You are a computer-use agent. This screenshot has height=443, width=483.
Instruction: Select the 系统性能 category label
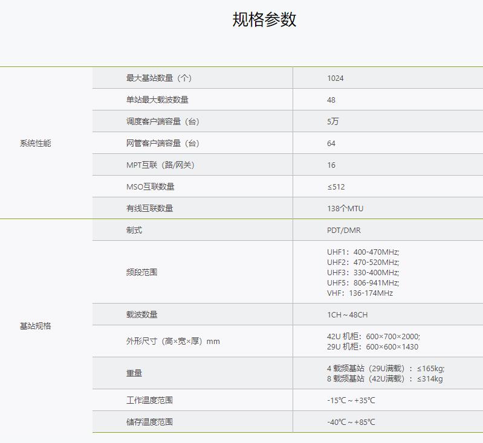(x=36, y=143)
